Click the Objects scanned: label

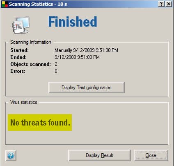(x=30, y=64)
